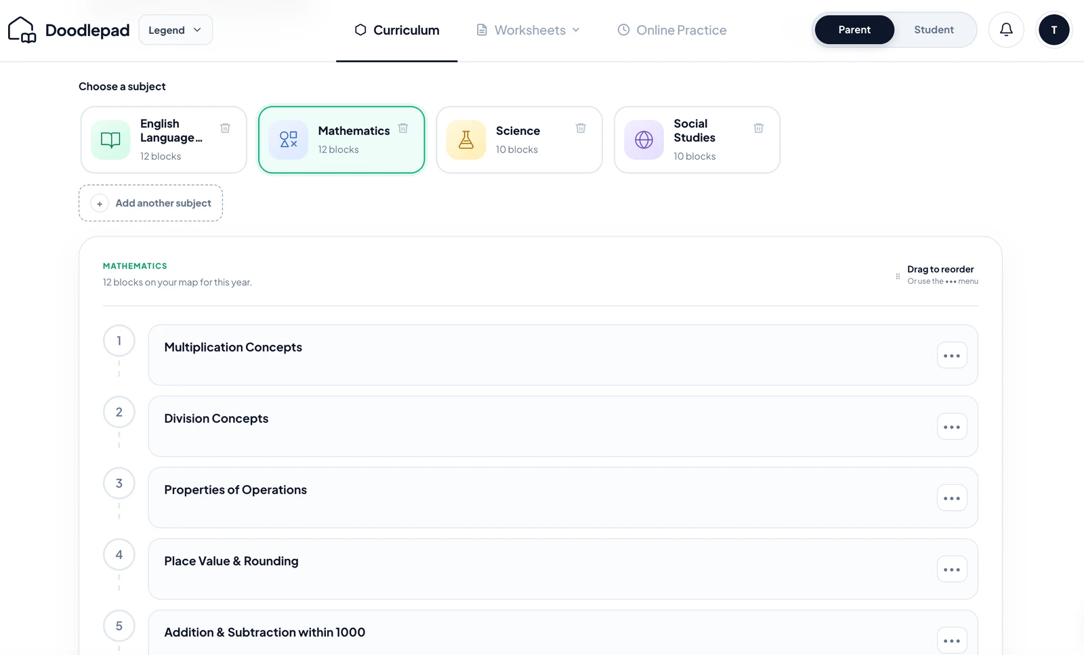1084x655 pixels.
Task: Click the Properties of Operations block
Action: tap(563, 498)
